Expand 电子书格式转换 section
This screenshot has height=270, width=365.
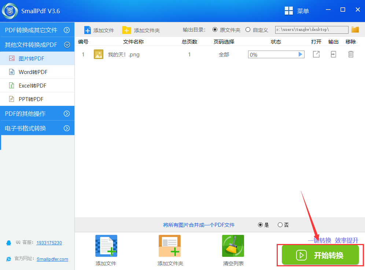[x=37, y=128]
